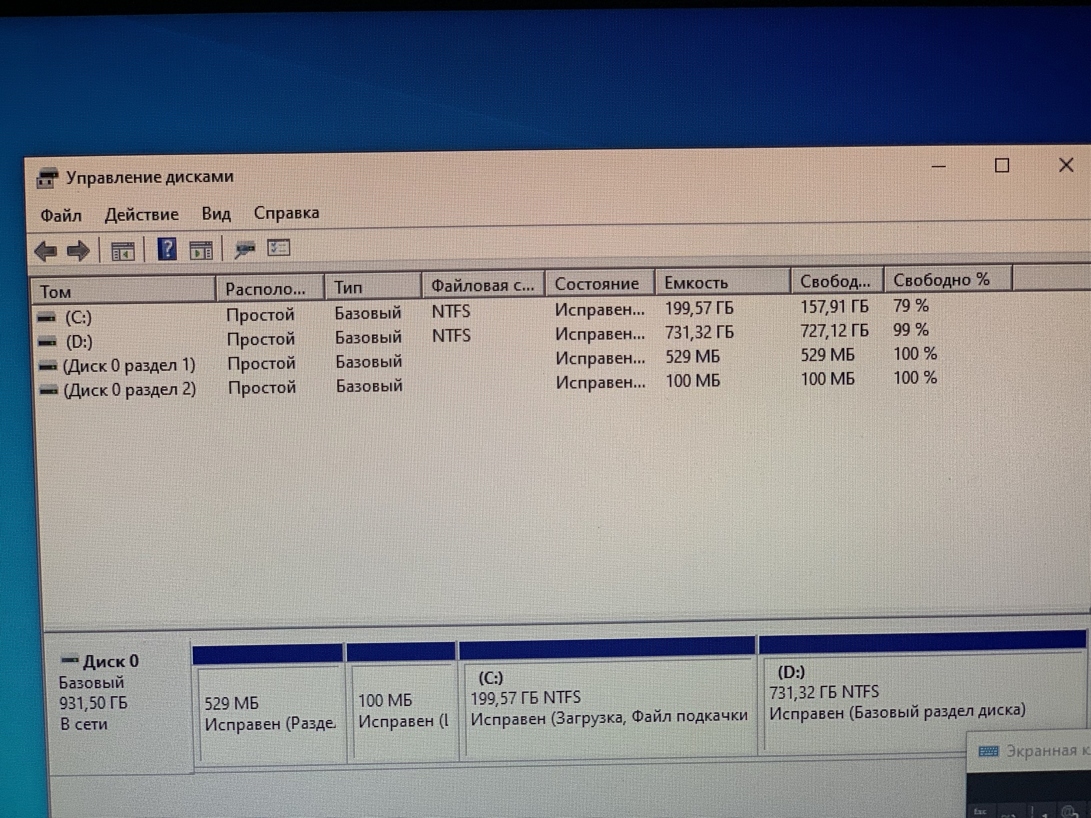Viewport: 1091px width, 818px height.
Task: Click the 79 % free percentage cell
Action: [x=911, y=305]
